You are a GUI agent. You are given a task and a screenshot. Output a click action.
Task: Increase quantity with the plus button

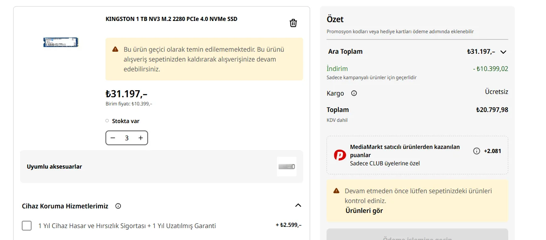click(x=141, y=138)
